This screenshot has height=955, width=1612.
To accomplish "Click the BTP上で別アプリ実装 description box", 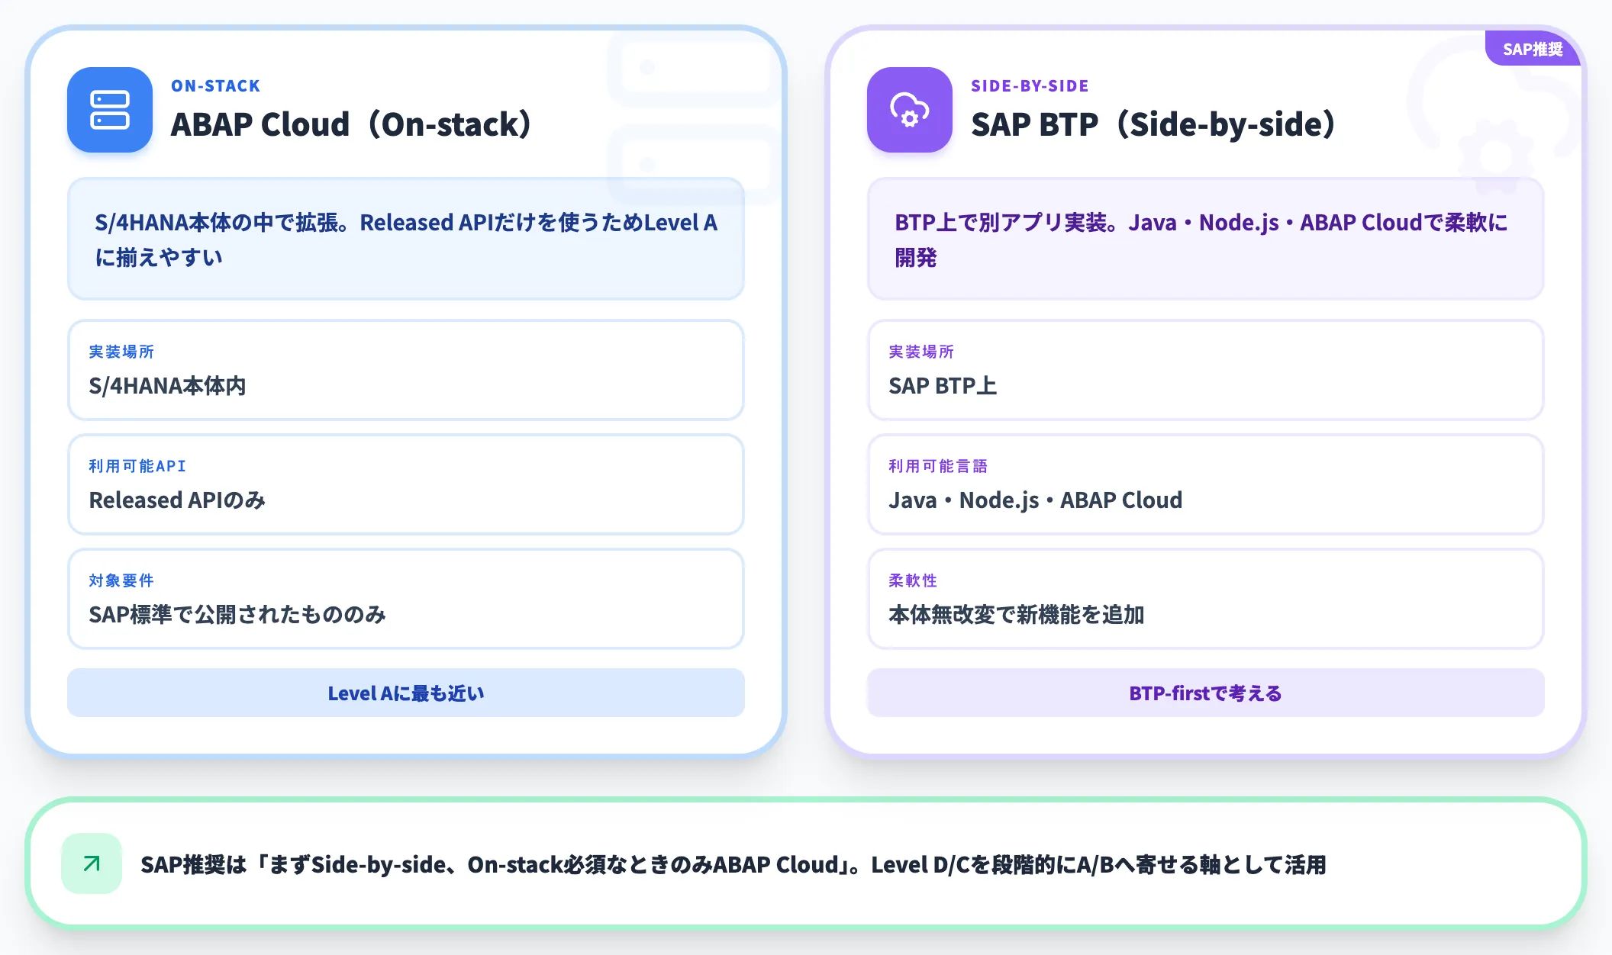I will pyautogui.click(x=1206, y=239).
